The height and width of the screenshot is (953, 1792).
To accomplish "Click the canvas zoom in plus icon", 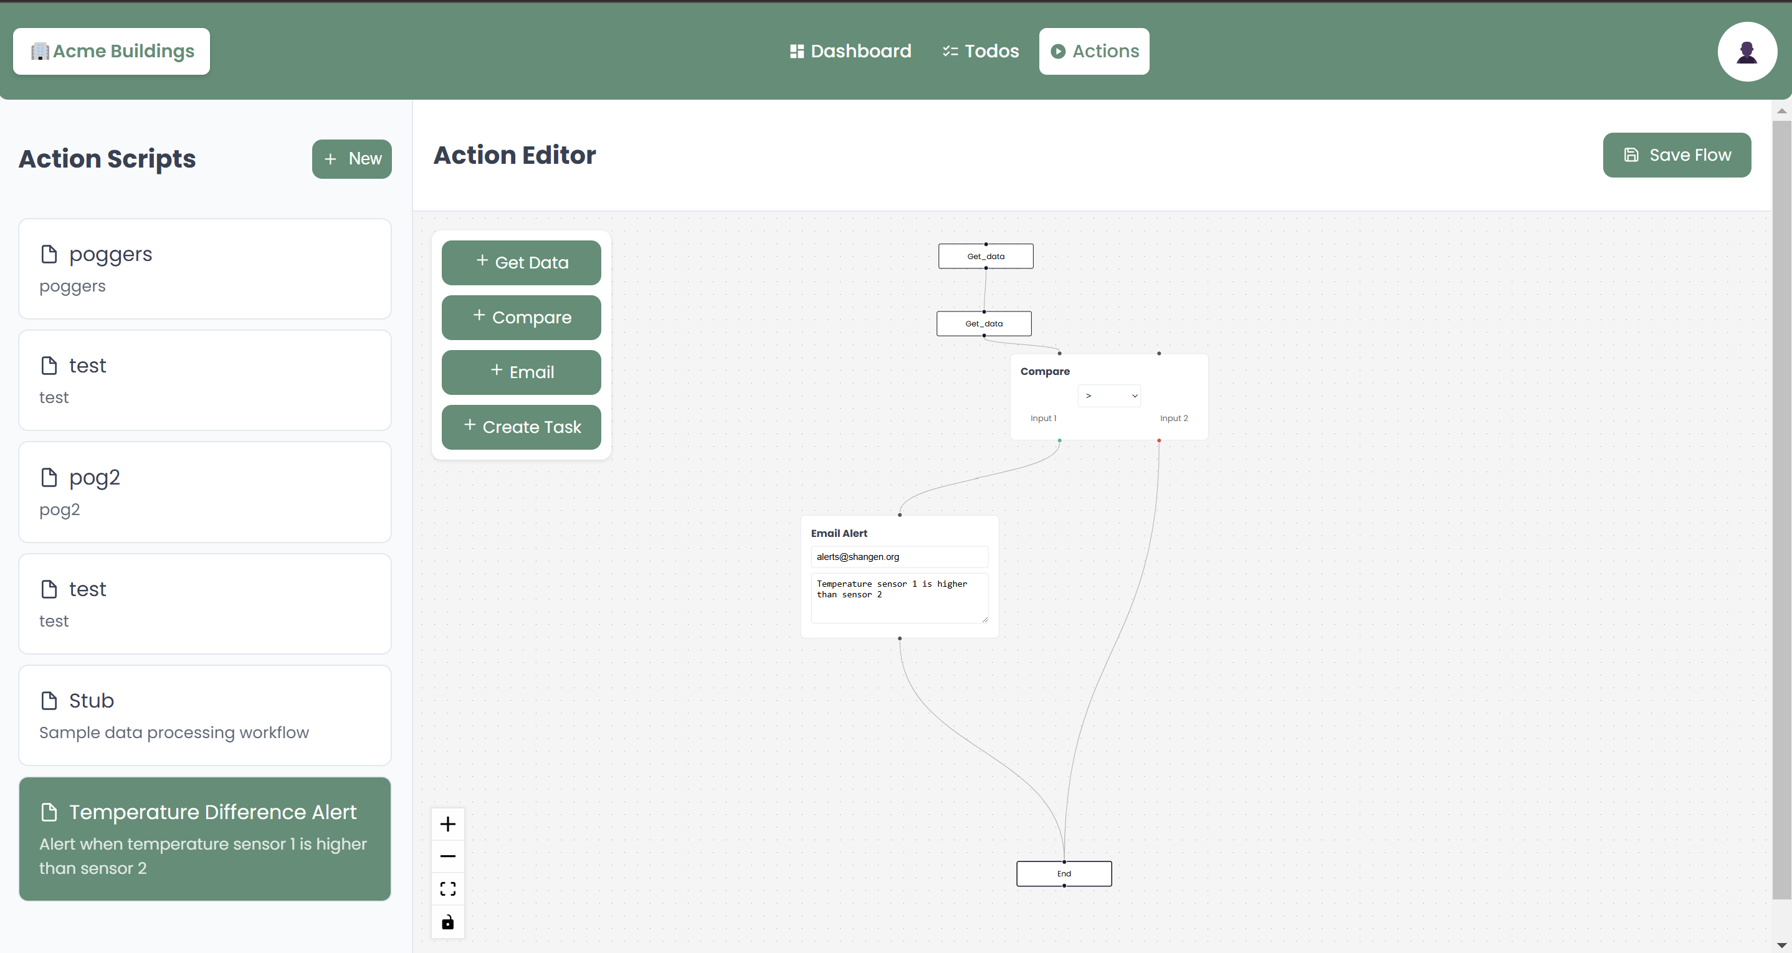I will click(x=447, y=824).
